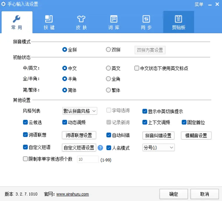Viewport: 222px width, 201px height.
Task: Open 模糊音设置
Action: 196,136
